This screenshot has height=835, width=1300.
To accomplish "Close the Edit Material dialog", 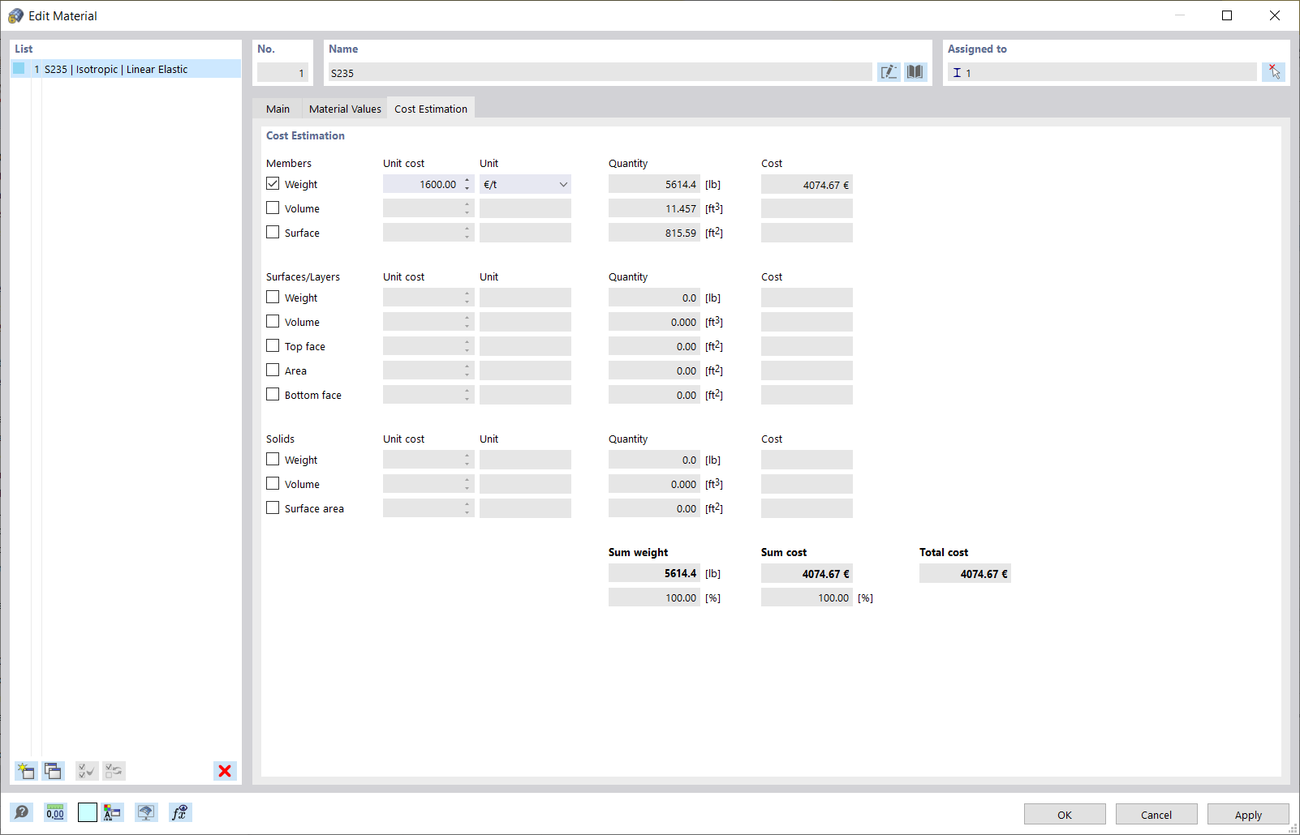I will coord(1275,15).
